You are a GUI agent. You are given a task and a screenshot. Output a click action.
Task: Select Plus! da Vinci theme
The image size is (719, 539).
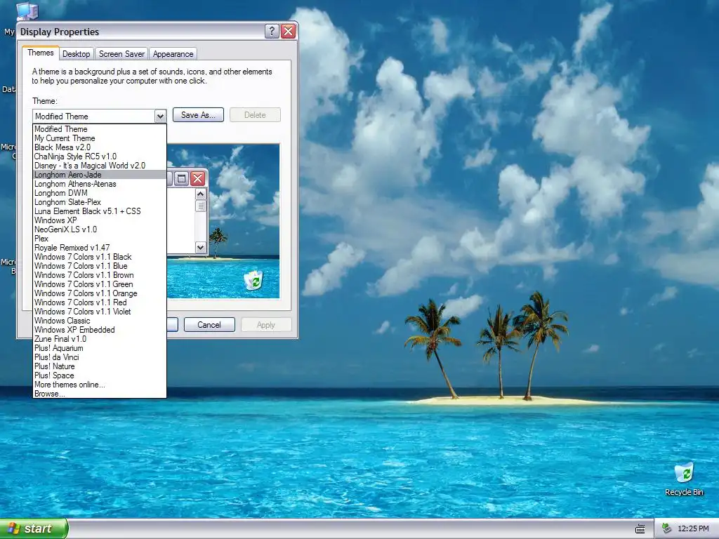pos(100,357)
